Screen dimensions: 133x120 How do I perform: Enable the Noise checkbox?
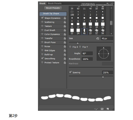(42, 46)
